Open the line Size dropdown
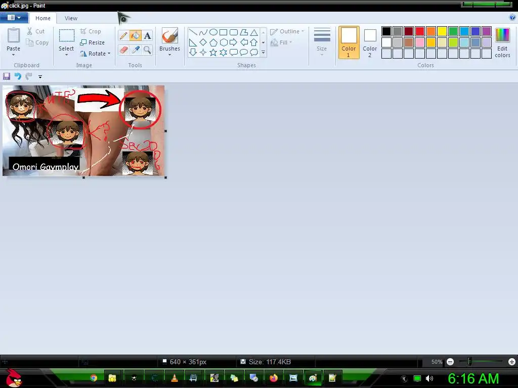The width and height of the screenshot is (518, 388). (322, 42)
